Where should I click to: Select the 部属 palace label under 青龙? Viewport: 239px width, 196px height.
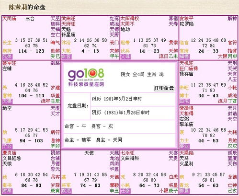[x=184, y=191]
